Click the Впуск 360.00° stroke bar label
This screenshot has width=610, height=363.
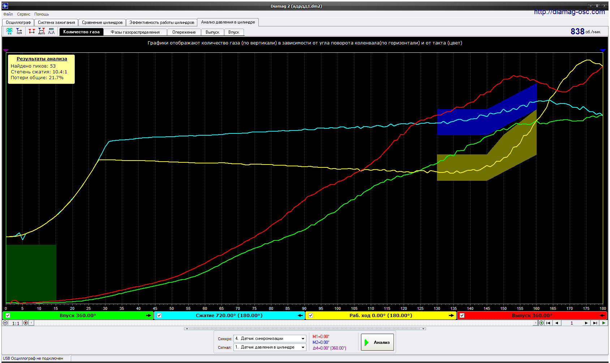(x=78, y=316)
